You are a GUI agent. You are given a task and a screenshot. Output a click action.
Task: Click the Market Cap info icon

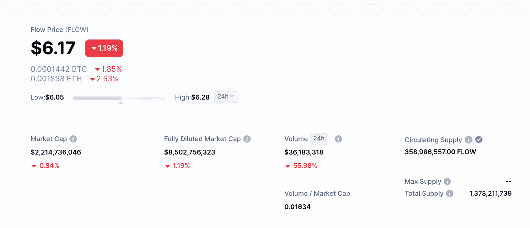coord(73,139)
